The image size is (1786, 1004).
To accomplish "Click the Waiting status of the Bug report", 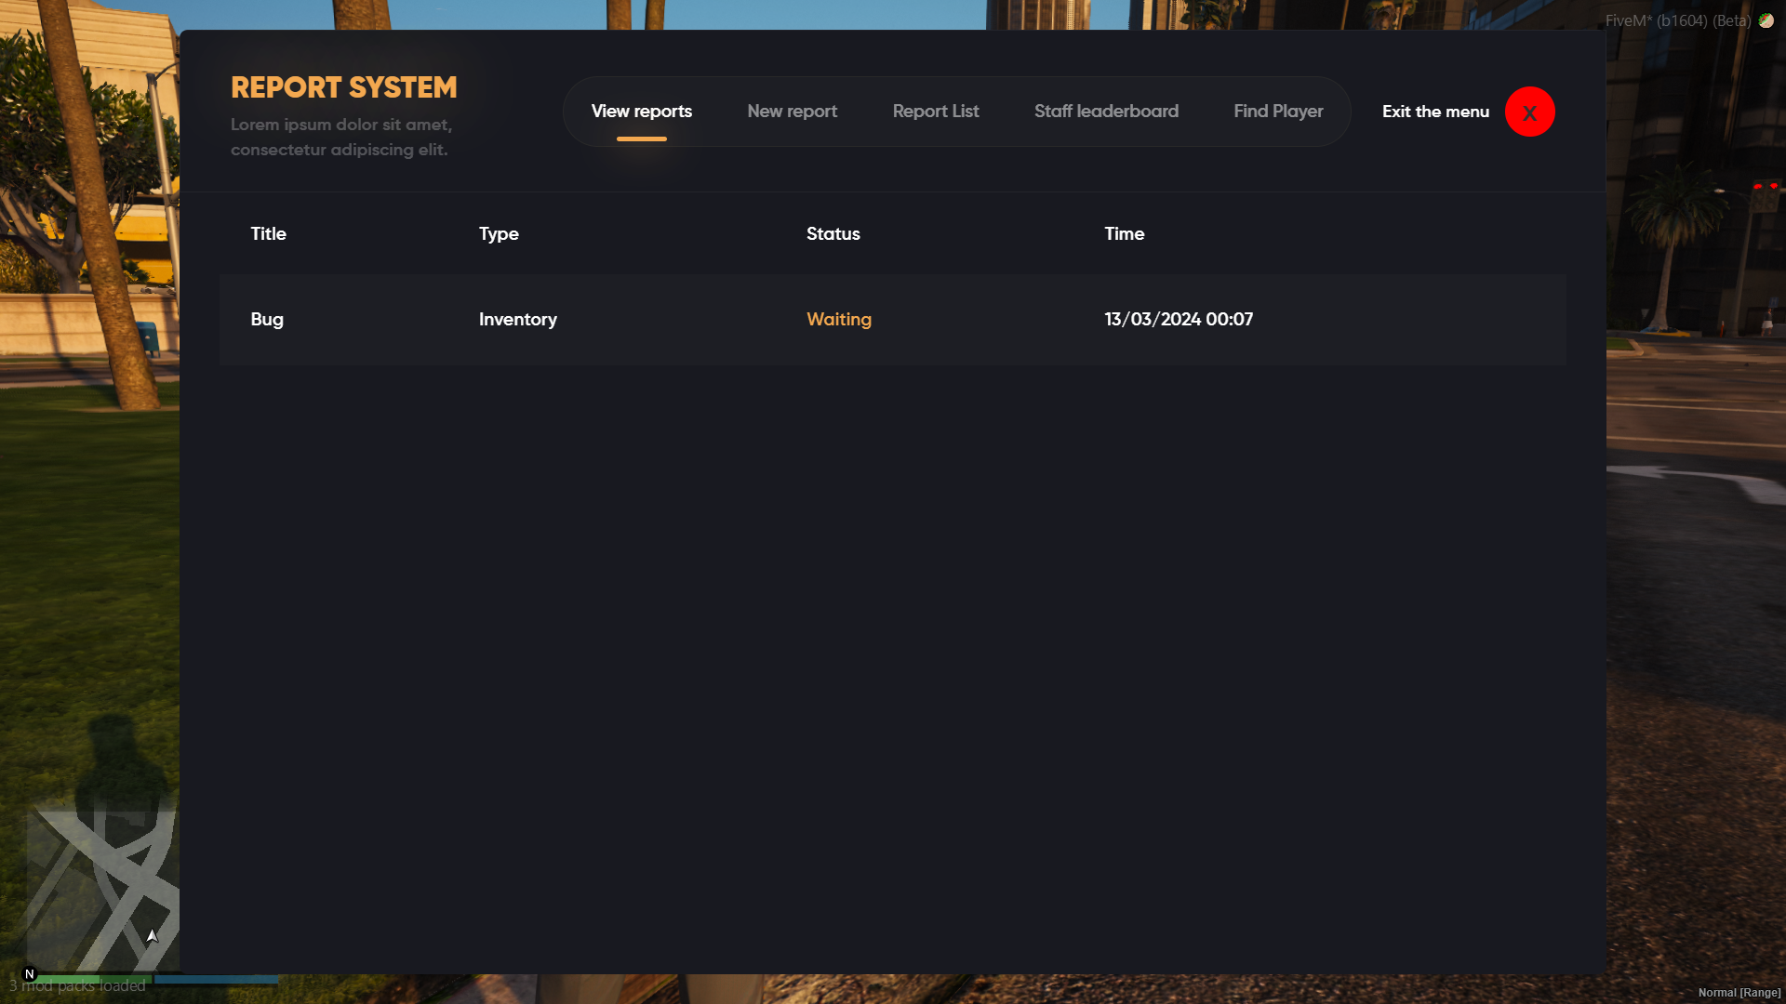I will coord(838,319).
